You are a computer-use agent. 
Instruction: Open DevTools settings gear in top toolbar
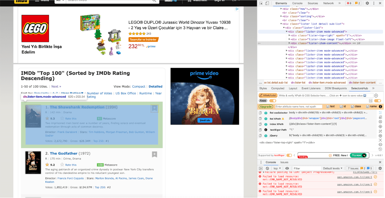(x=367, y=3)
